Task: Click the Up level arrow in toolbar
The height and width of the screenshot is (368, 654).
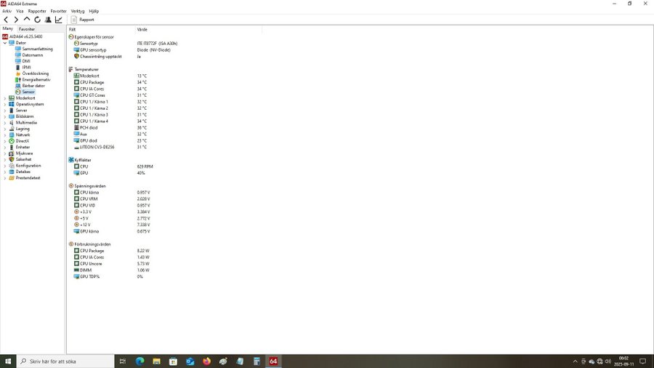Action: point(27,20)
